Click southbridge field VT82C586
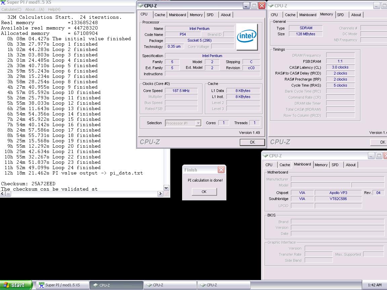This screenshot has height=290, width=387. pos(338,199)
